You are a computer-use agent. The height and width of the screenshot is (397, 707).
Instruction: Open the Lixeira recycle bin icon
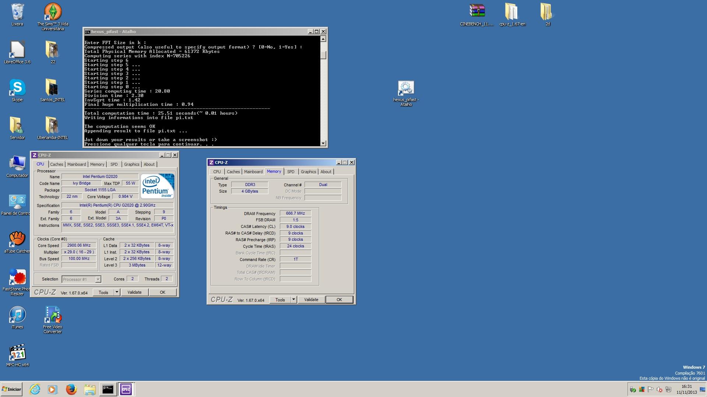[x=17, y=15]
